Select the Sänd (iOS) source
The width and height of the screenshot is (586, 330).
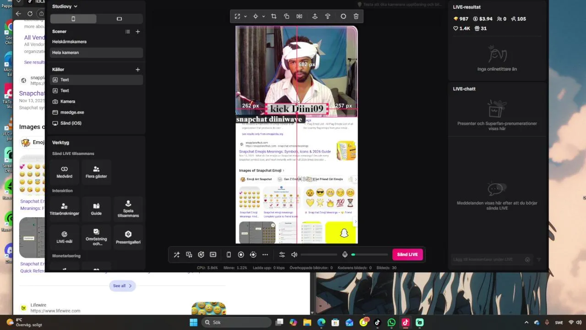pyautogui.click(x=96, y=123)
